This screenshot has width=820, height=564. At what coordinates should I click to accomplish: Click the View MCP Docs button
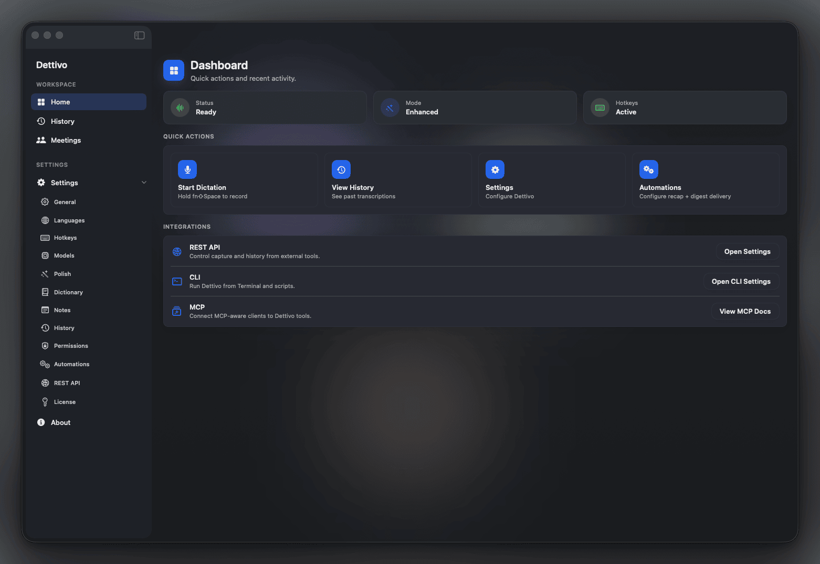[745, 312]
